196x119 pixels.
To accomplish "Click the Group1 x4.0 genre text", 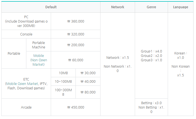I will pos(151,51).
